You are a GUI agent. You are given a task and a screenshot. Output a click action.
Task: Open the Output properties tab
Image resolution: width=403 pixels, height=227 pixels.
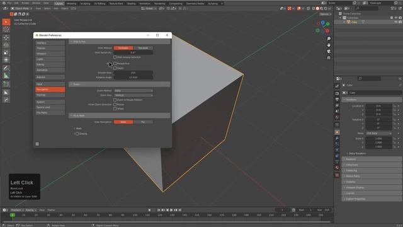point(338,100)
